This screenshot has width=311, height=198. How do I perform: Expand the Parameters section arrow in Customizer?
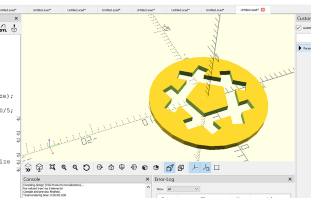(300, 48)
